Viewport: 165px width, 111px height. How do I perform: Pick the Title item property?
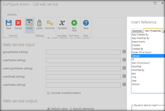(134, 77)
